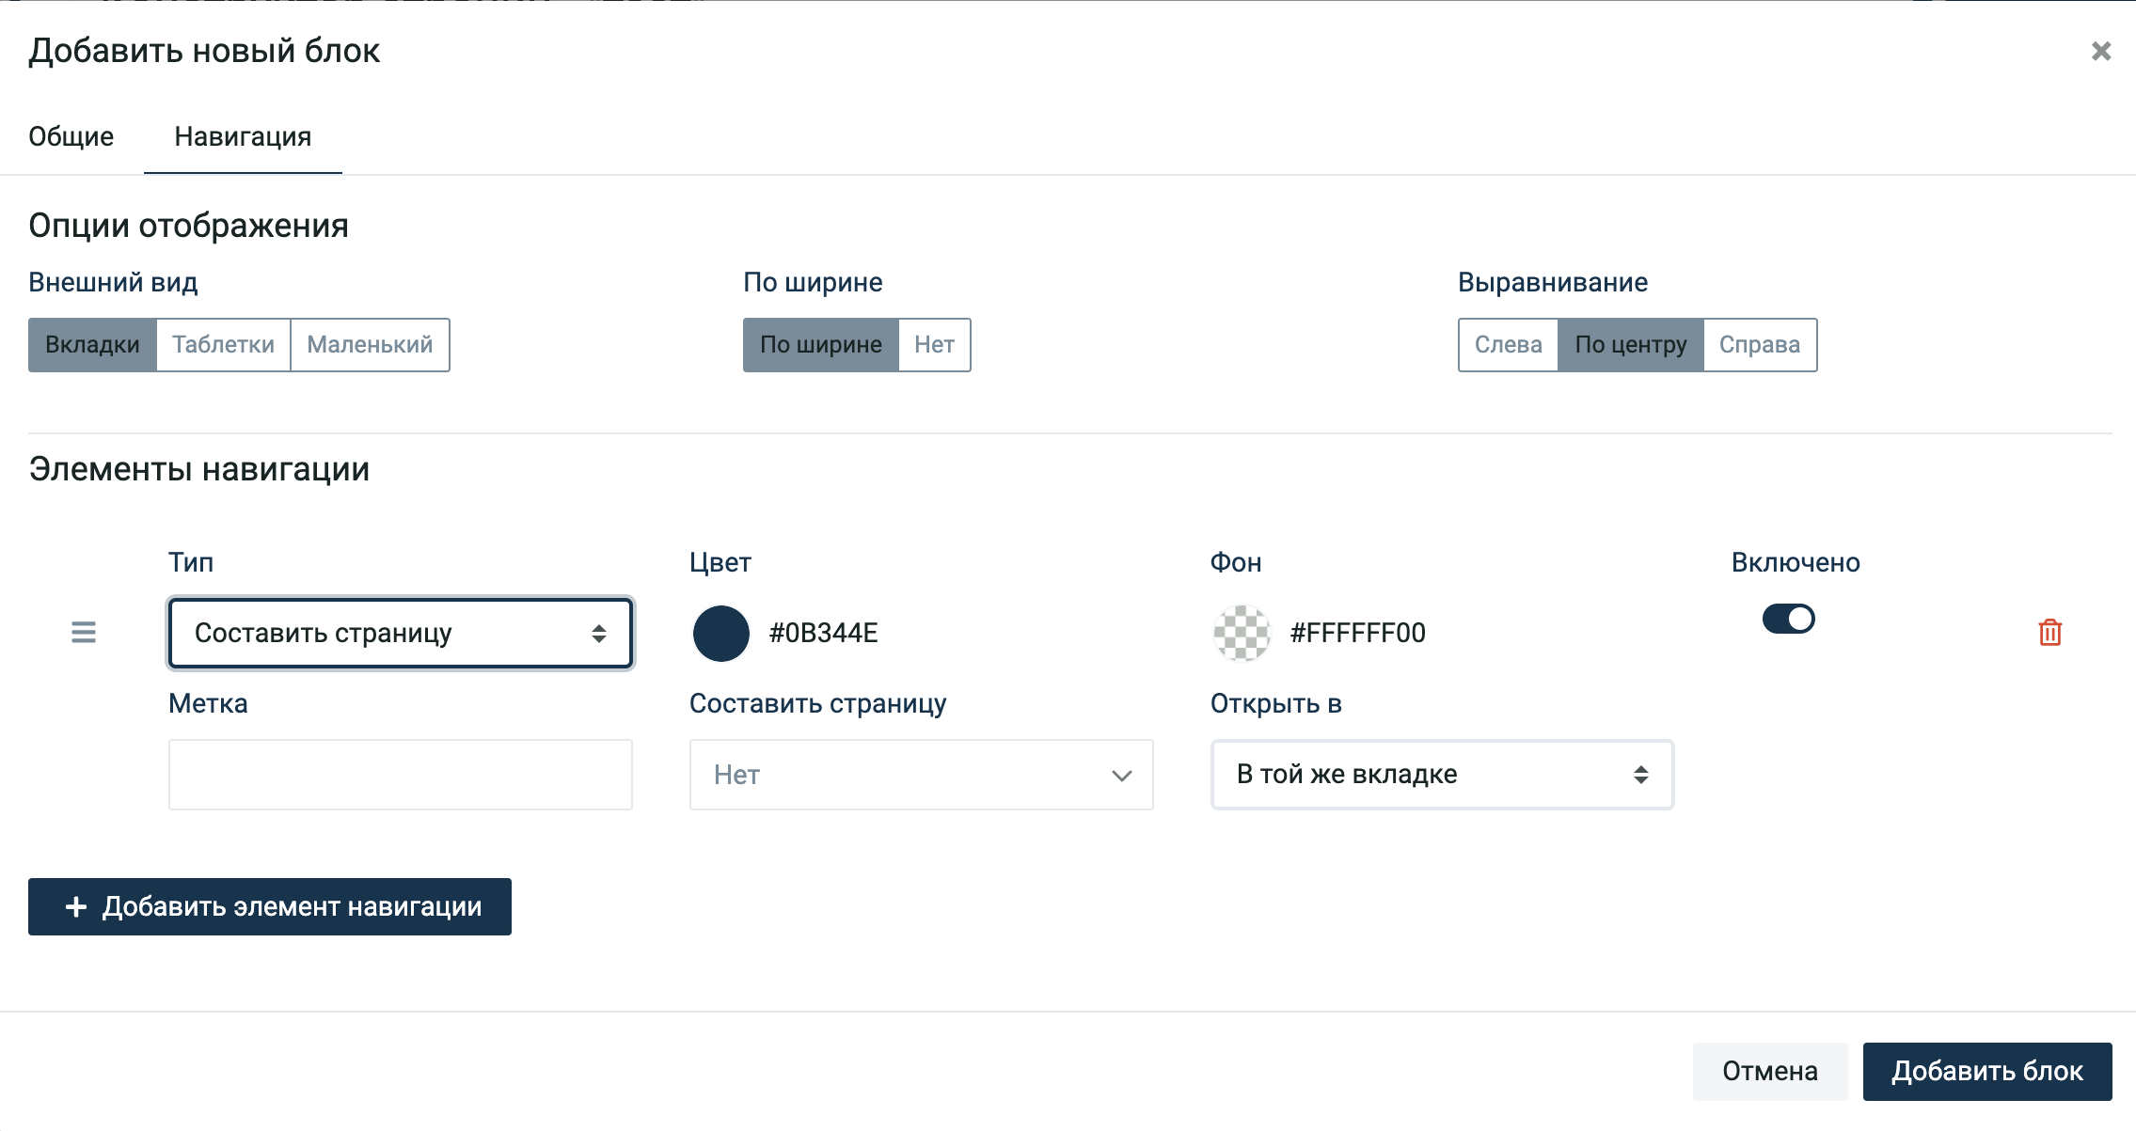
Task: Choose Маленький appearance option
Action: click(370, 345)
